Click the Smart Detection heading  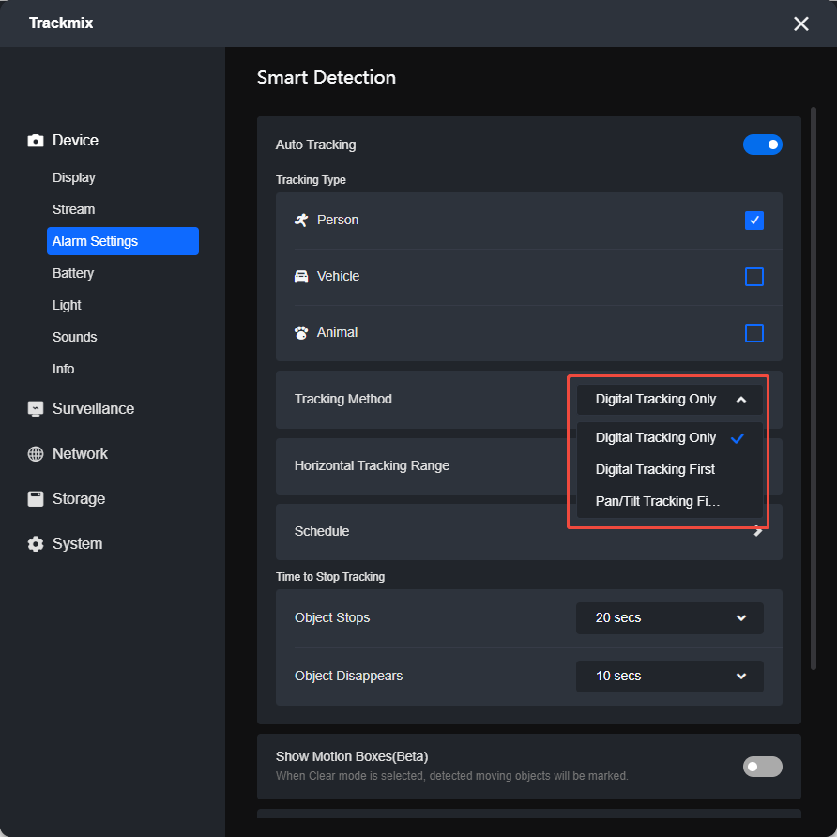click(x=327, y=77)
